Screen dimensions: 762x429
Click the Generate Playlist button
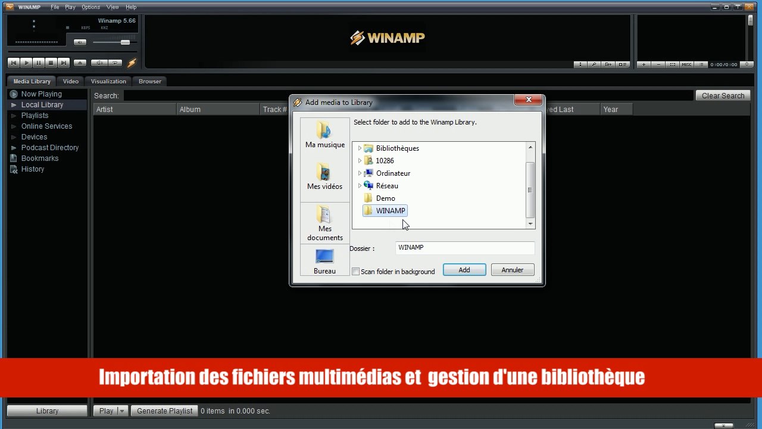tap(165, 411)
